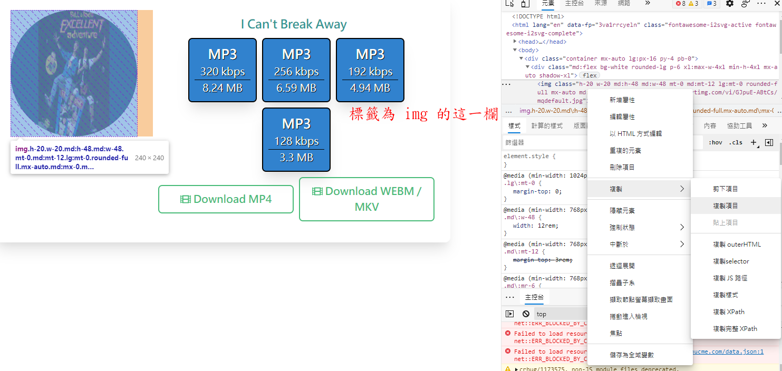
Task: Click the inspect element cursor icon
Action: pyautogui.click(x=509, y=3)
